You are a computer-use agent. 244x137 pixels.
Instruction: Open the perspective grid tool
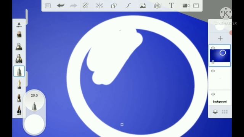157,6
